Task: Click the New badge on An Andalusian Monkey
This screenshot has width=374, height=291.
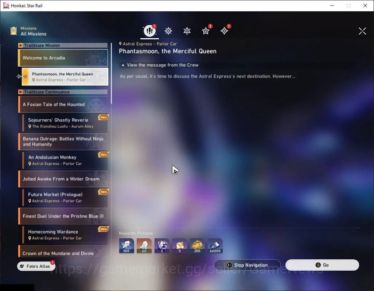Action: pyautogui.click(x=104, y=155)
